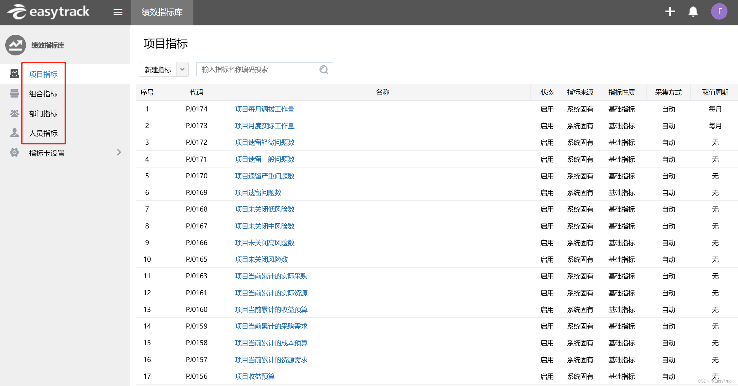Open the 项目当前累计的实际资源 link
Image resolution: width=738 pixels, height=386 pixels.
coord(271,293)
